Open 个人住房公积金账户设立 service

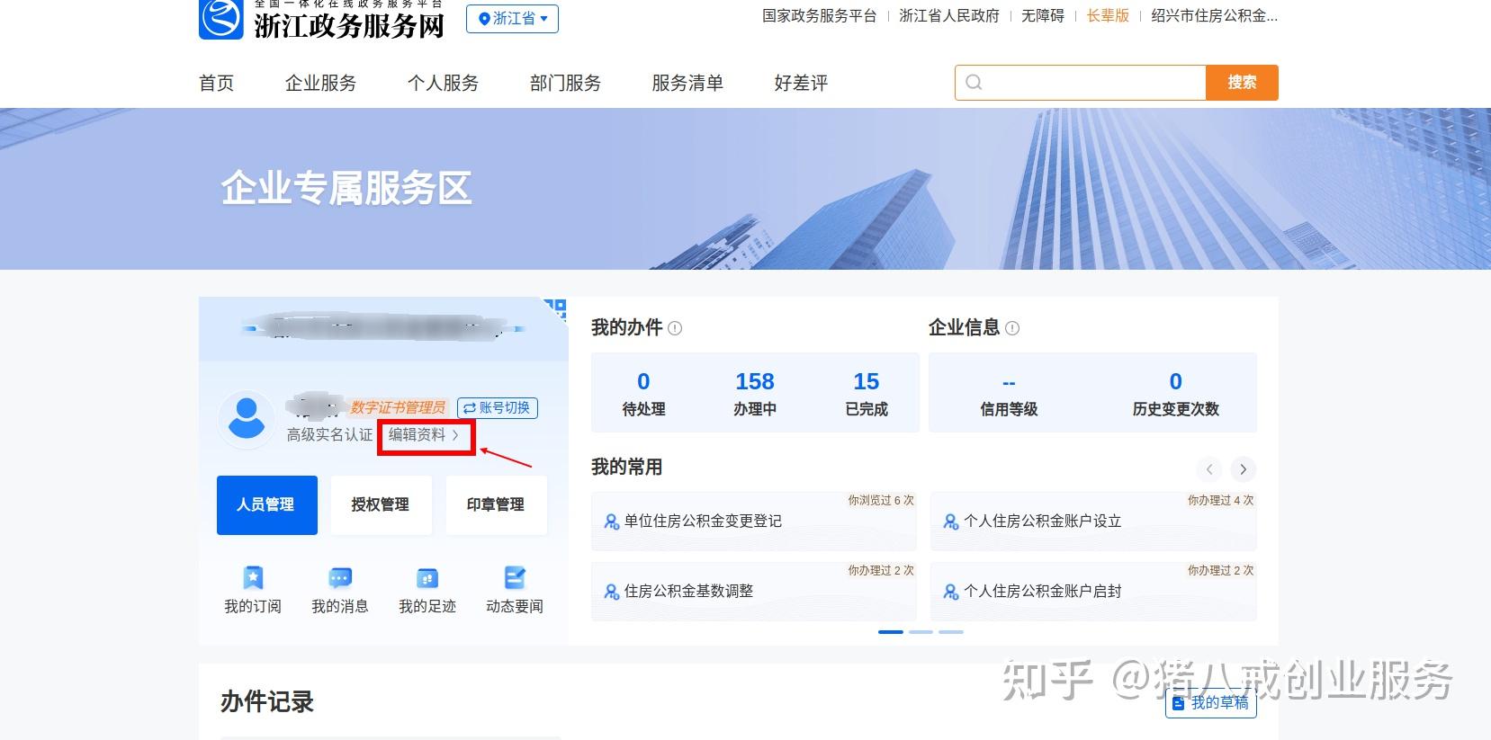(1093, 522)
